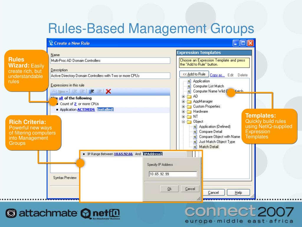Click the Custom Properties folder icon
This screenshot has width=302, height=227.
[189, 106]
